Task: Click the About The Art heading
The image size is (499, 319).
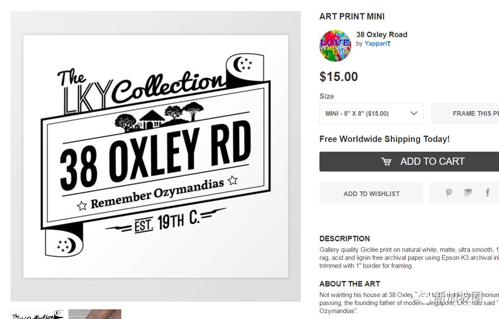Action: [x=350, y=284]
